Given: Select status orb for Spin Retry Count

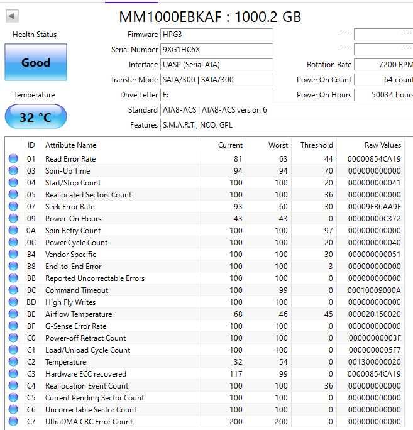Looking at the screenshot, I should click(13, 230).
